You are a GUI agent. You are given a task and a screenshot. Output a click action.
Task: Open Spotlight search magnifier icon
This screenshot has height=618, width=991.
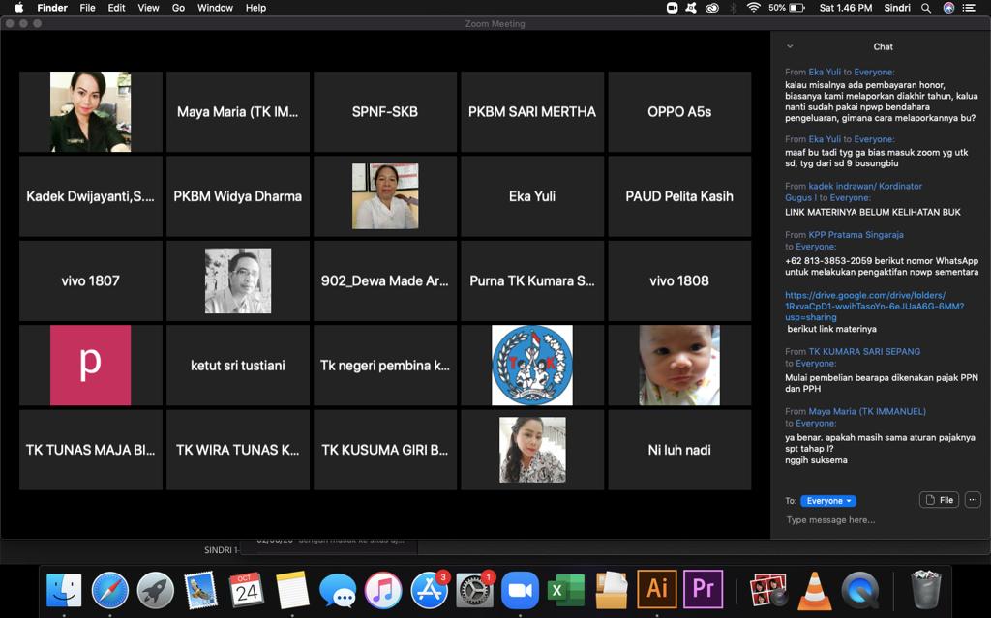pos(926,8)
